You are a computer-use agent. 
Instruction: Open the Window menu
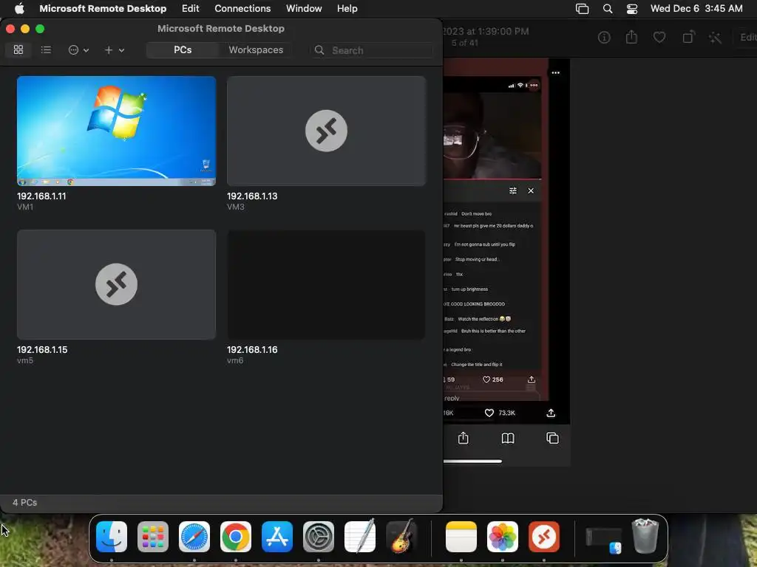pyautogui.click(x=304, y=8)
